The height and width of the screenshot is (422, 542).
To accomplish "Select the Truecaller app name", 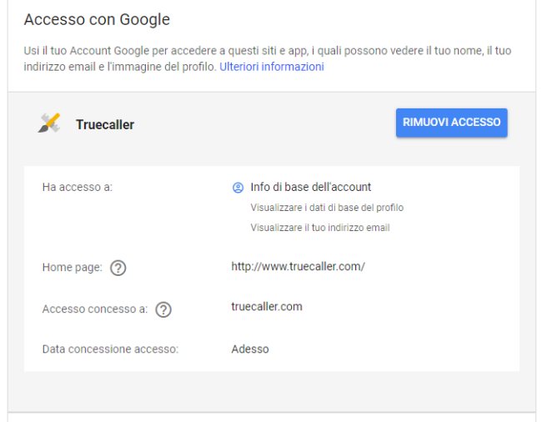I will 105,125.
